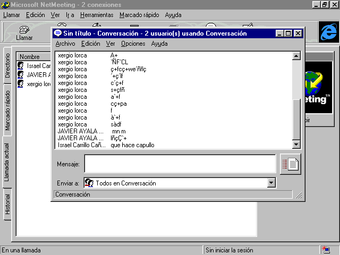Click the chat scrollbar down arrow

pos(296,144)
